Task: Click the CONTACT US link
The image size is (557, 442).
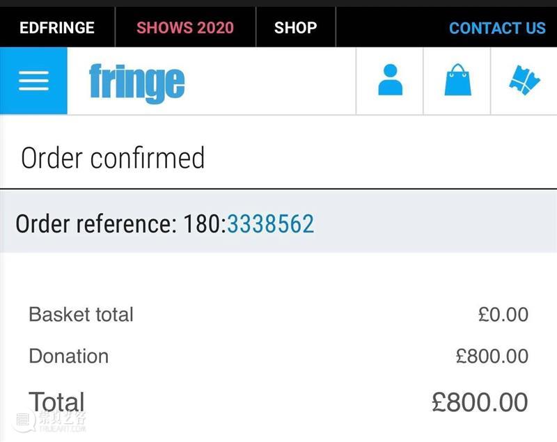Action: 497,28
